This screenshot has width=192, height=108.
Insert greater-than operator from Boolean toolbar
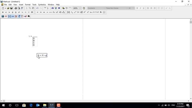tap(9, 12)
